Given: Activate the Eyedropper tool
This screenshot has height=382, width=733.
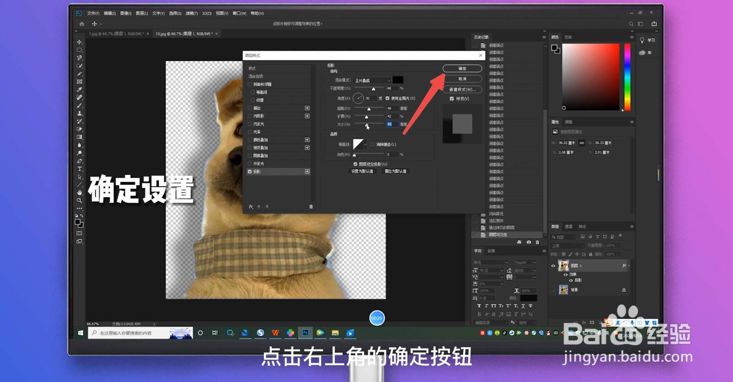Looking at the screenshot, I should [79, 89].
